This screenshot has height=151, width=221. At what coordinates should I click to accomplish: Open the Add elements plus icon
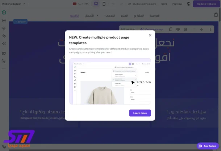[4, 20]
